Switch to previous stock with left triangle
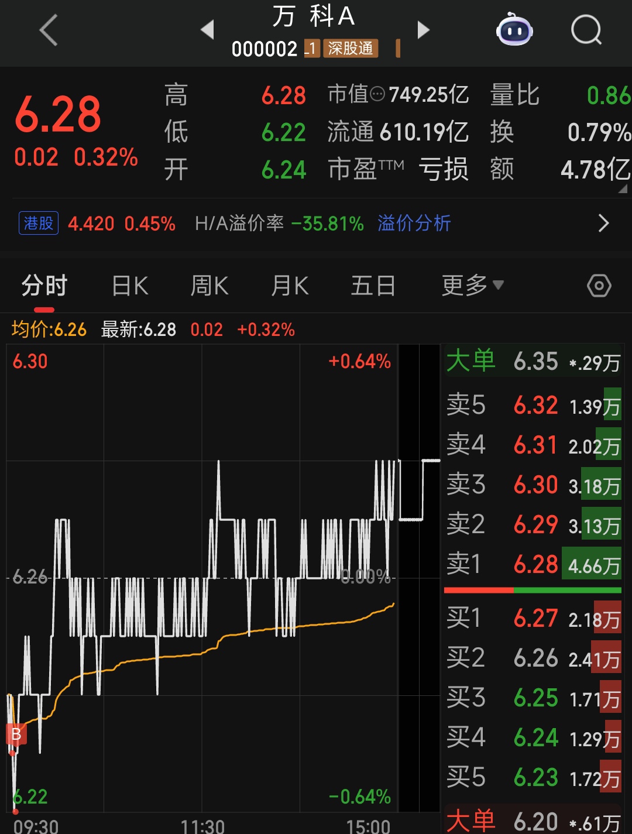632x834 pixels. pyautogui.click(x=207, y=30)
